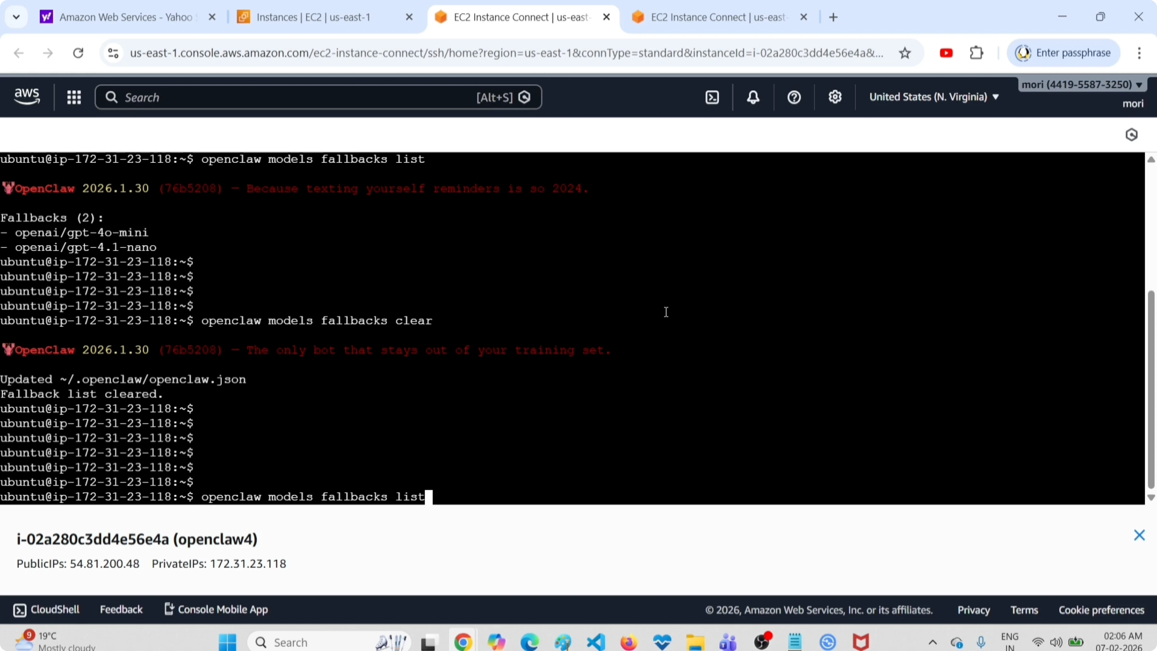Bookmark this page using the star icon
1157x651 pixels.
(x=905, y=53)
